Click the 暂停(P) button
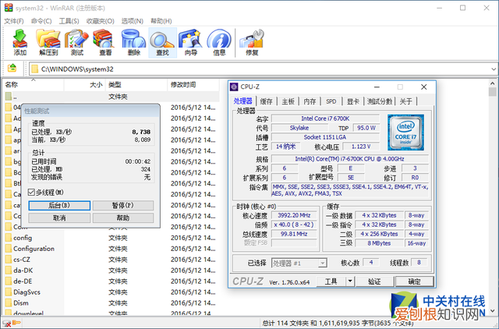 tap(123, 205)
